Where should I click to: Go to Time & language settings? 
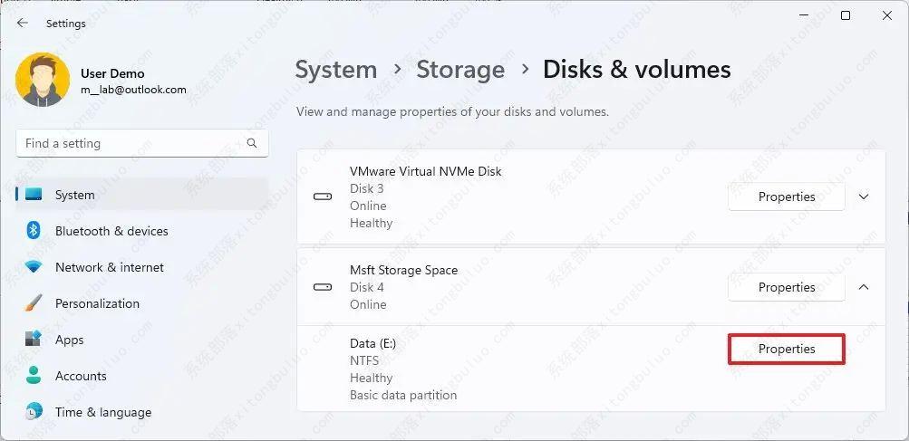[x=102, y=412]
